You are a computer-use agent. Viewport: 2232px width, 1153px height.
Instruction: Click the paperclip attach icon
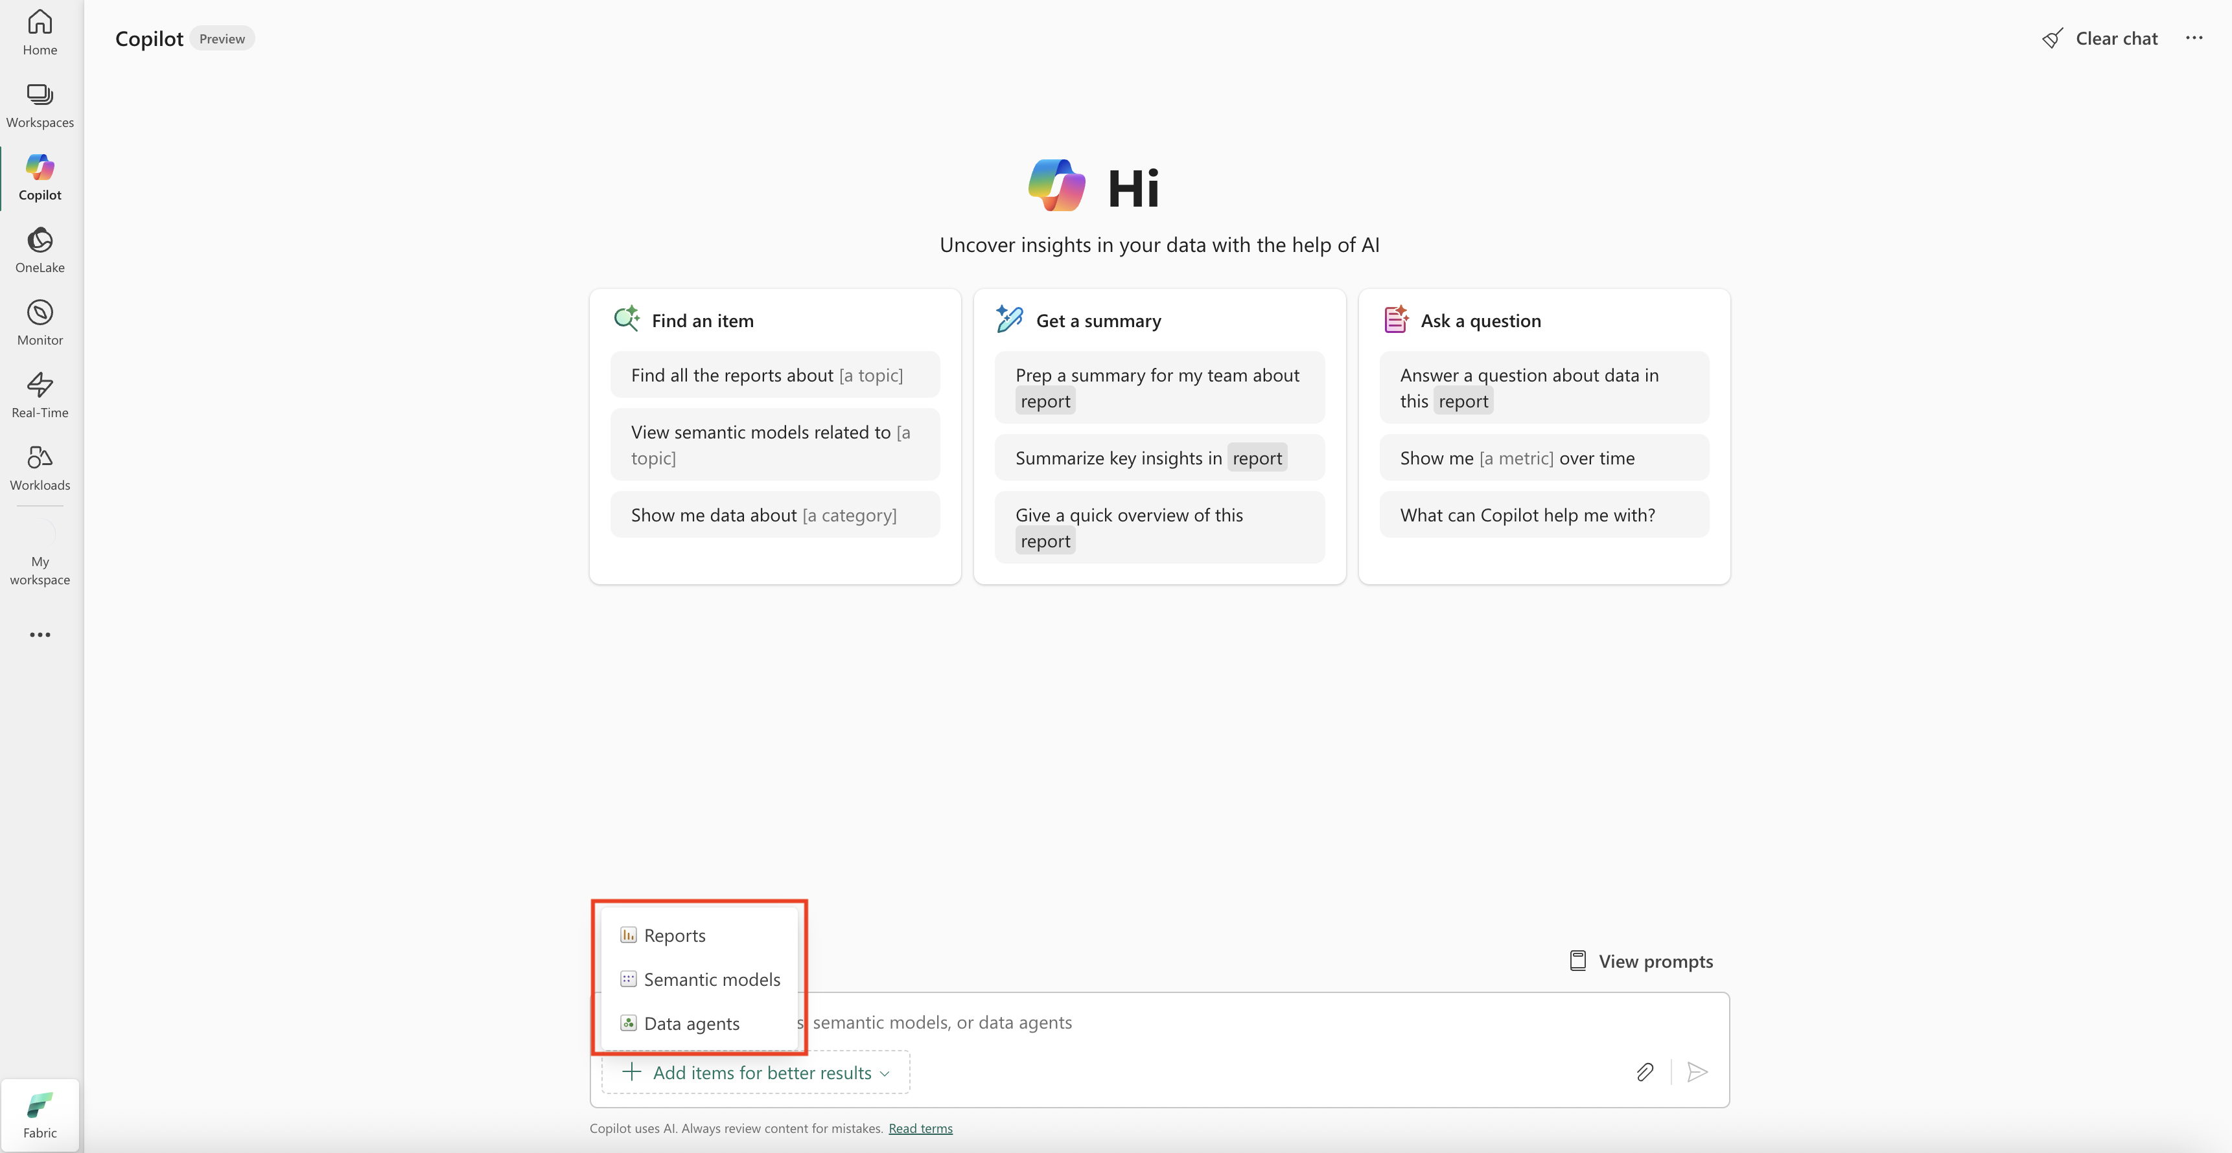(1645, 1073)
